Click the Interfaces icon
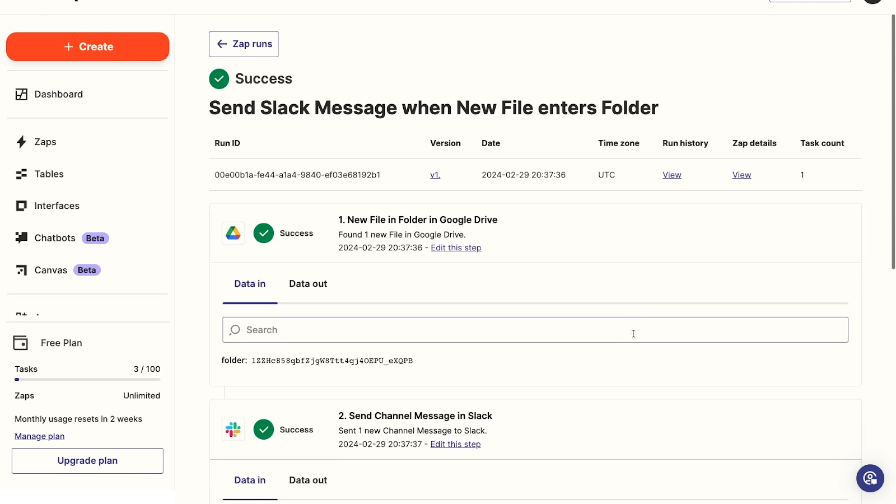This screenshot has height=504, width=896. 21,206
